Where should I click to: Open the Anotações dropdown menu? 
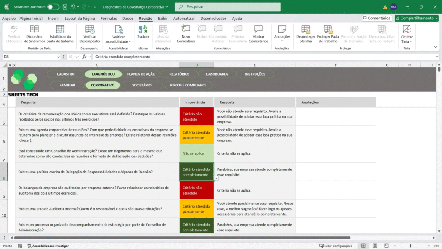[x=282, y=41]
